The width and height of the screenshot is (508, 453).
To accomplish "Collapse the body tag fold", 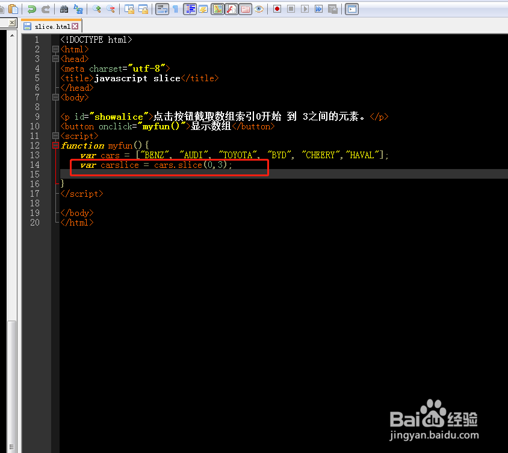I will tap(55, 97).
